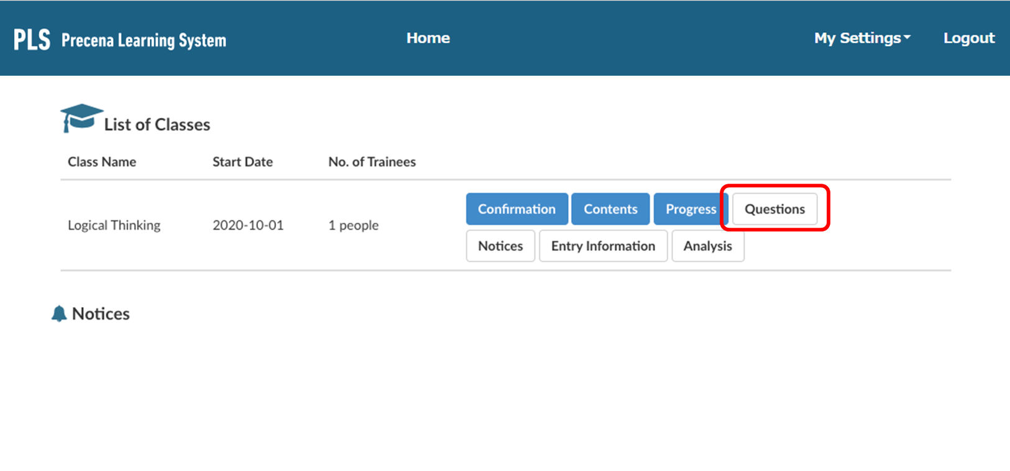Go to the Home page

pyautogui.click(x=428, y=38)
